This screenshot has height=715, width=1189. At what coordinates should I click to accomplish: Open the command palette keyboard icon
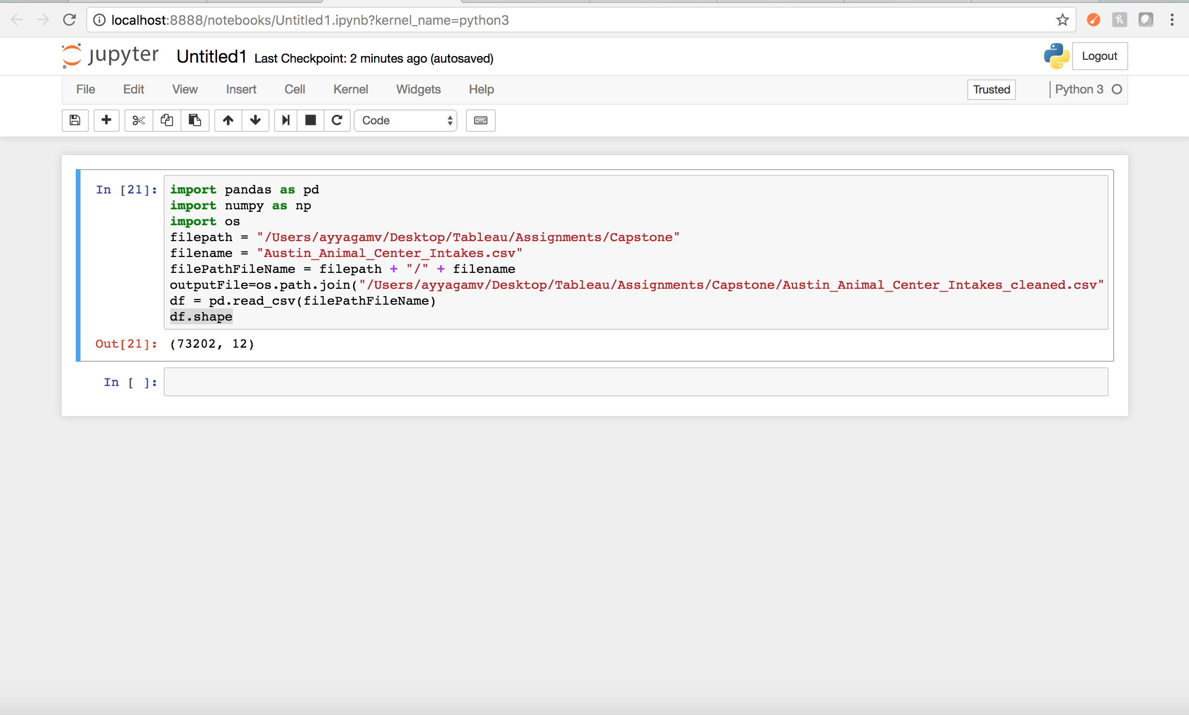click(x=480, y=121)
